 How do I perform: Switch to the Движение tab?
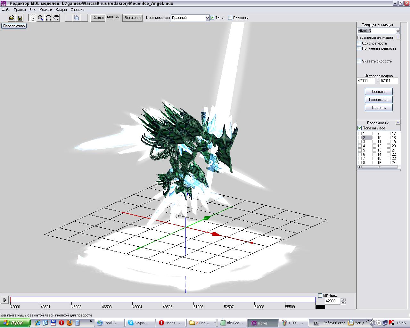pyautogui.click(x=133, y=18)
